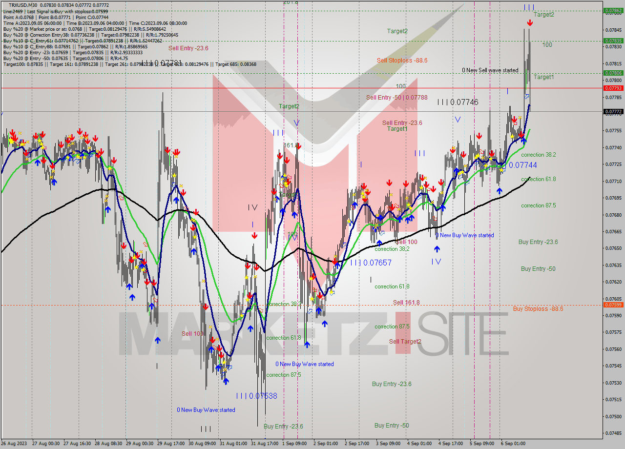625x449 pixels.
Task: Click the '1 Sep 09:00' date label
Action: tap(295, 444)
